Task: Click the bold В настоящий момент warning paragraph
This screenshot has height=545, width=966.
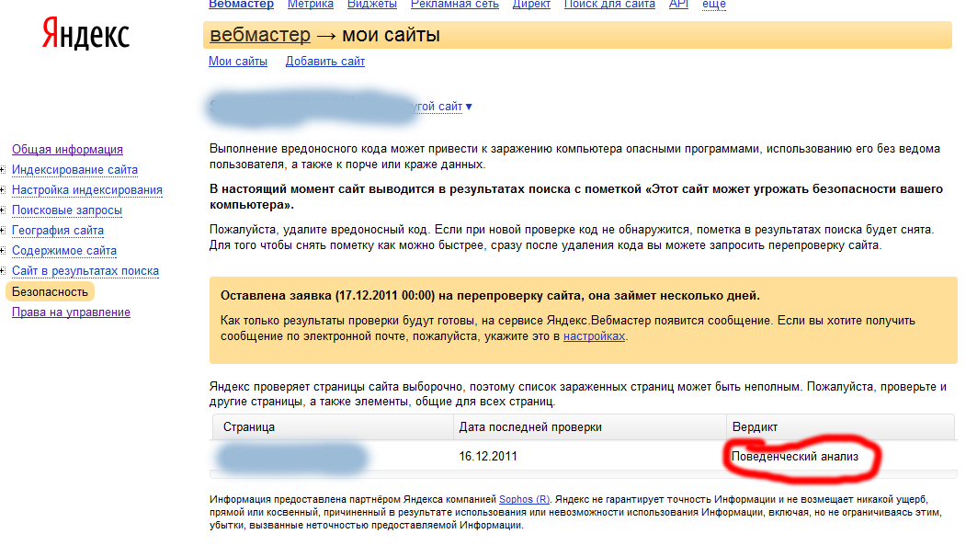Action: (576, 197)
